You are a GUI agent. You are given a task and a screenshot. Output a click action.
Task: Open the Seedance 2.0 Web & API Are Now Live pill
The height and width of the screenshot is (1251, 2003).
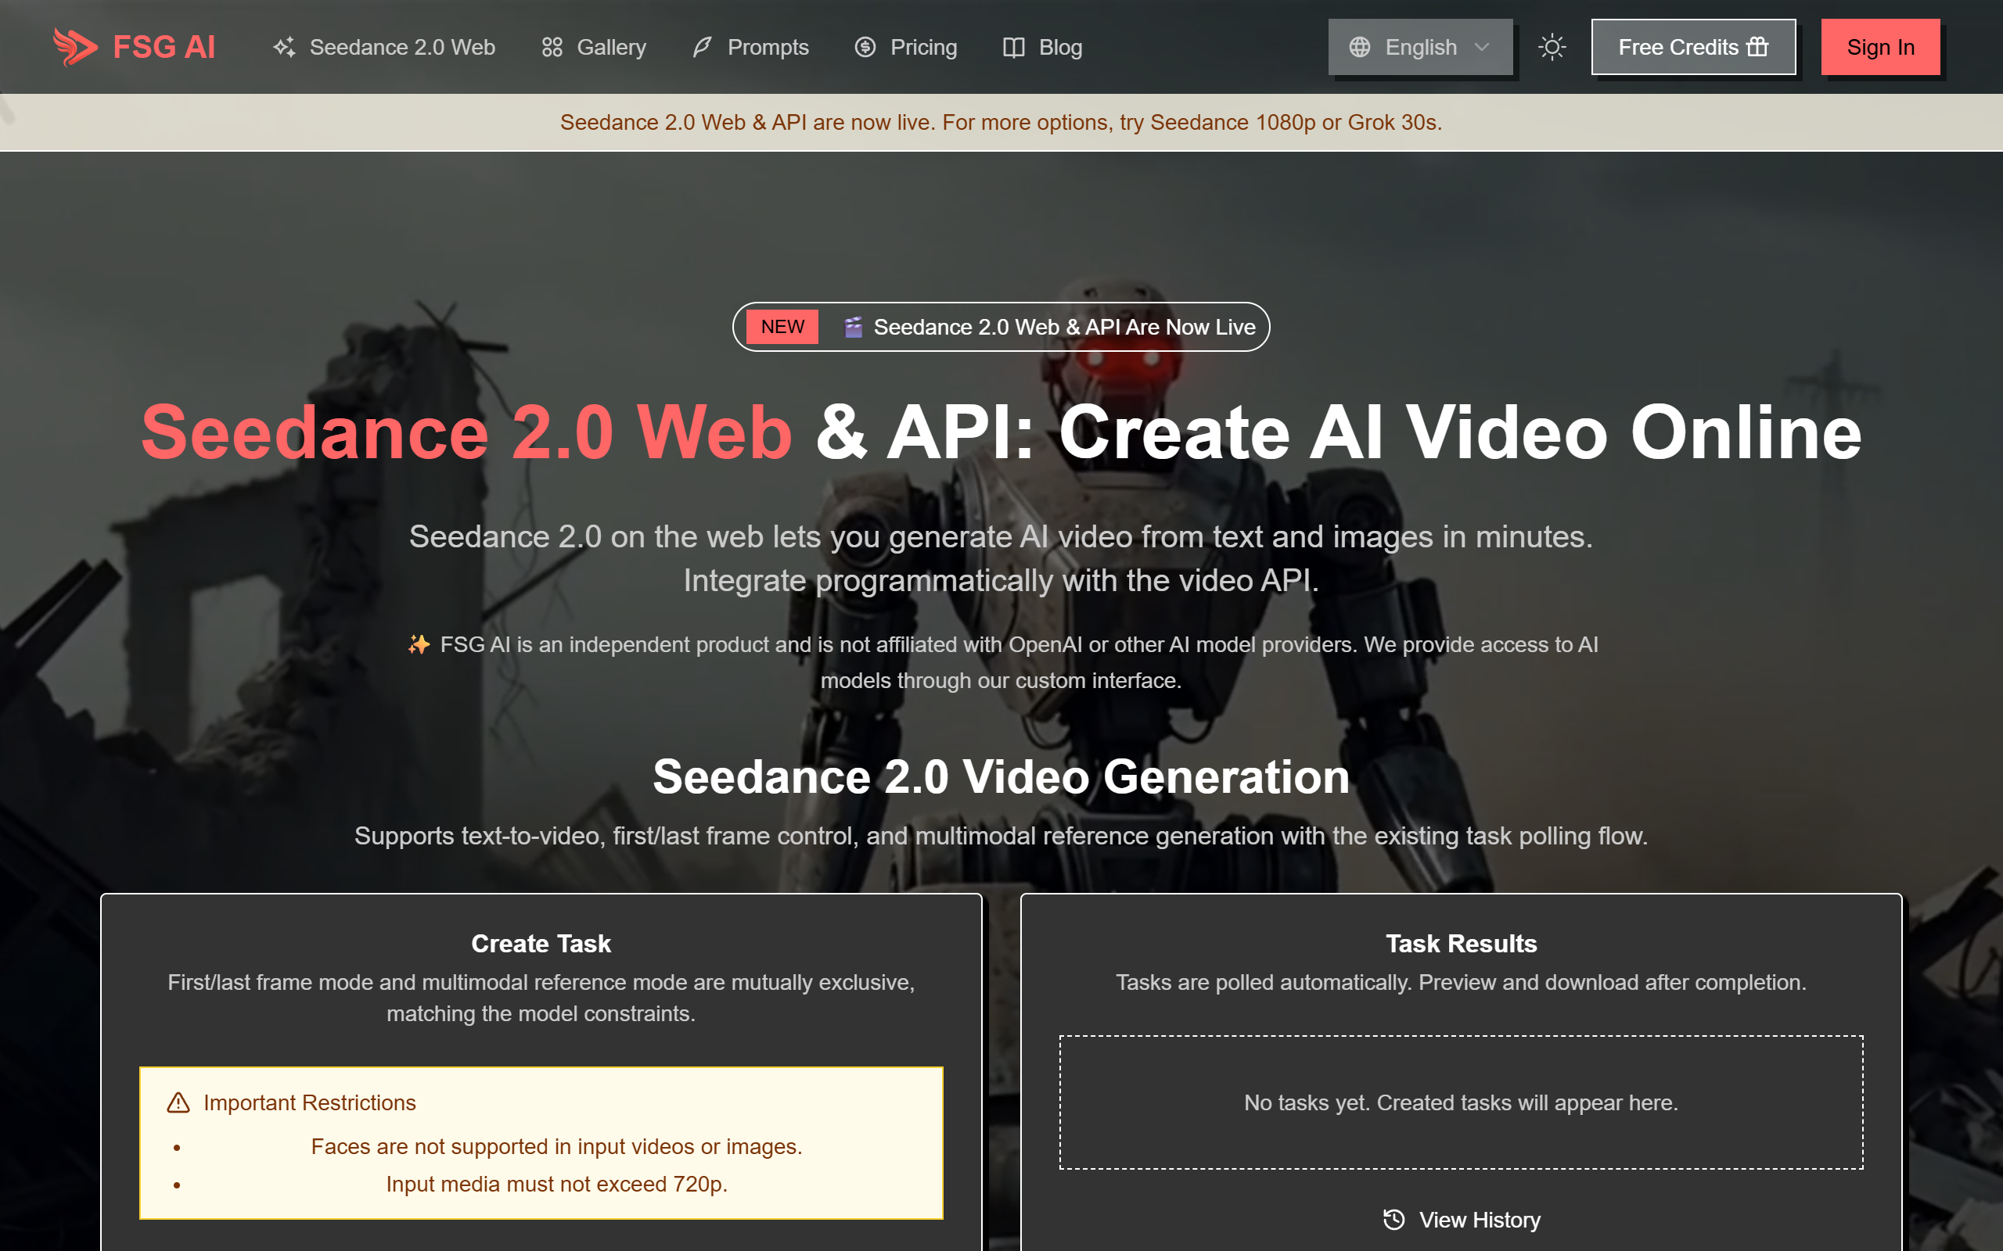[1001, 327]
